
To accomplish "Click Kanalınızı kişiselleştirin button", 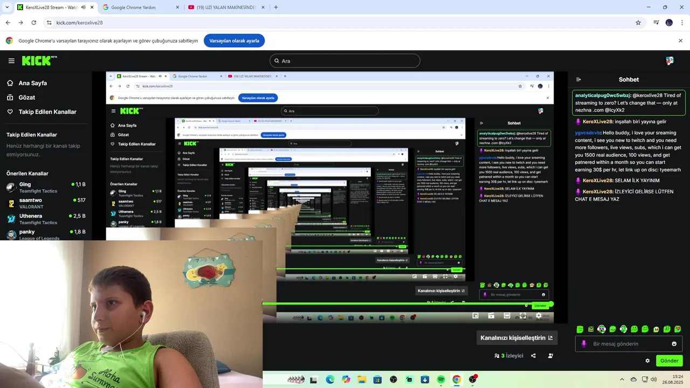I will click(516, 338).
